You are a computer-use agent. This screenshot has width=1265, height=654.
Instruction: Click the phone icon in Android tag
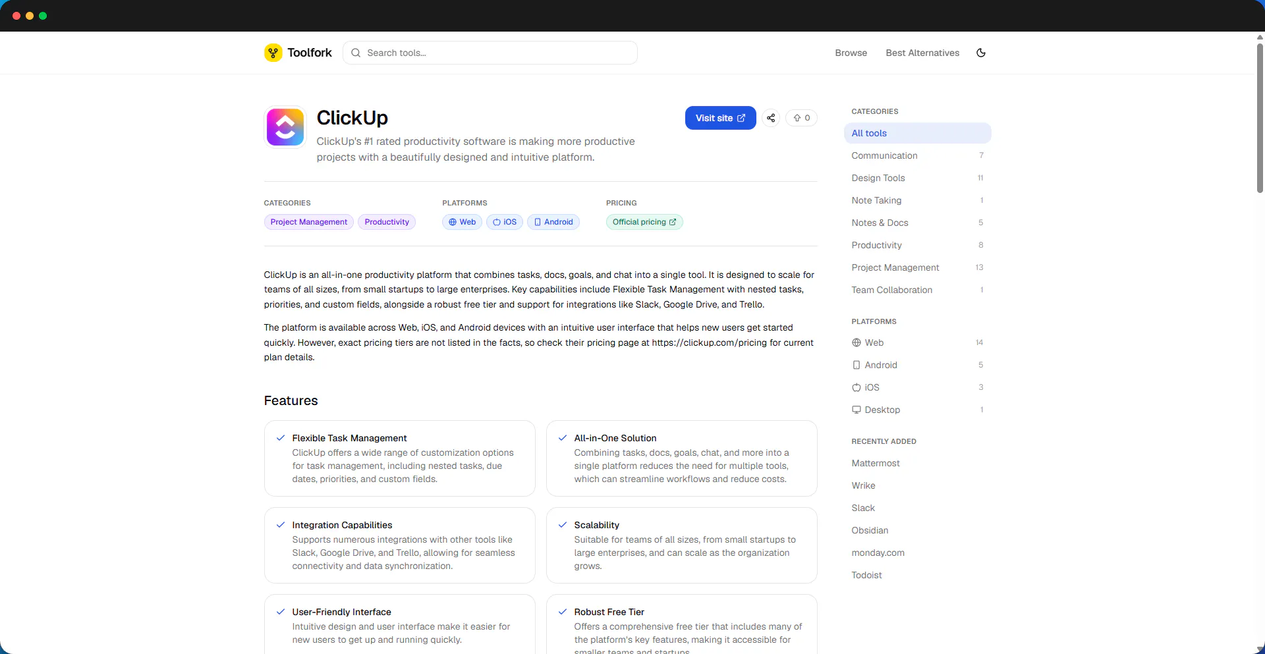(x=538, y=222)
